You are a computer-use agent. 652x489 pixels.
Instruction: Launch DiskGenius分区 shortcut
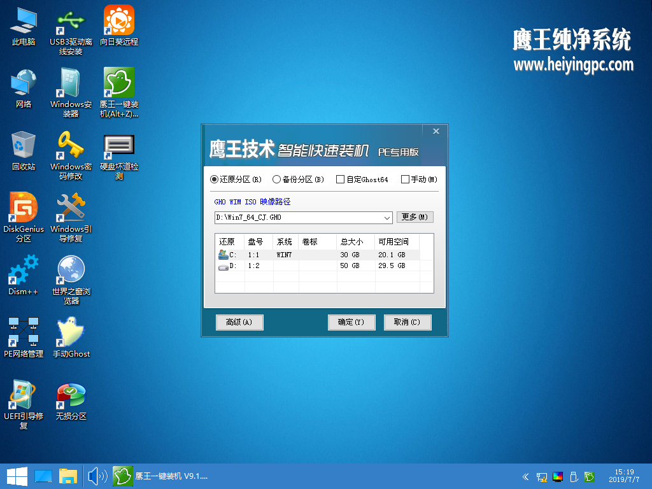coord(24,218)
